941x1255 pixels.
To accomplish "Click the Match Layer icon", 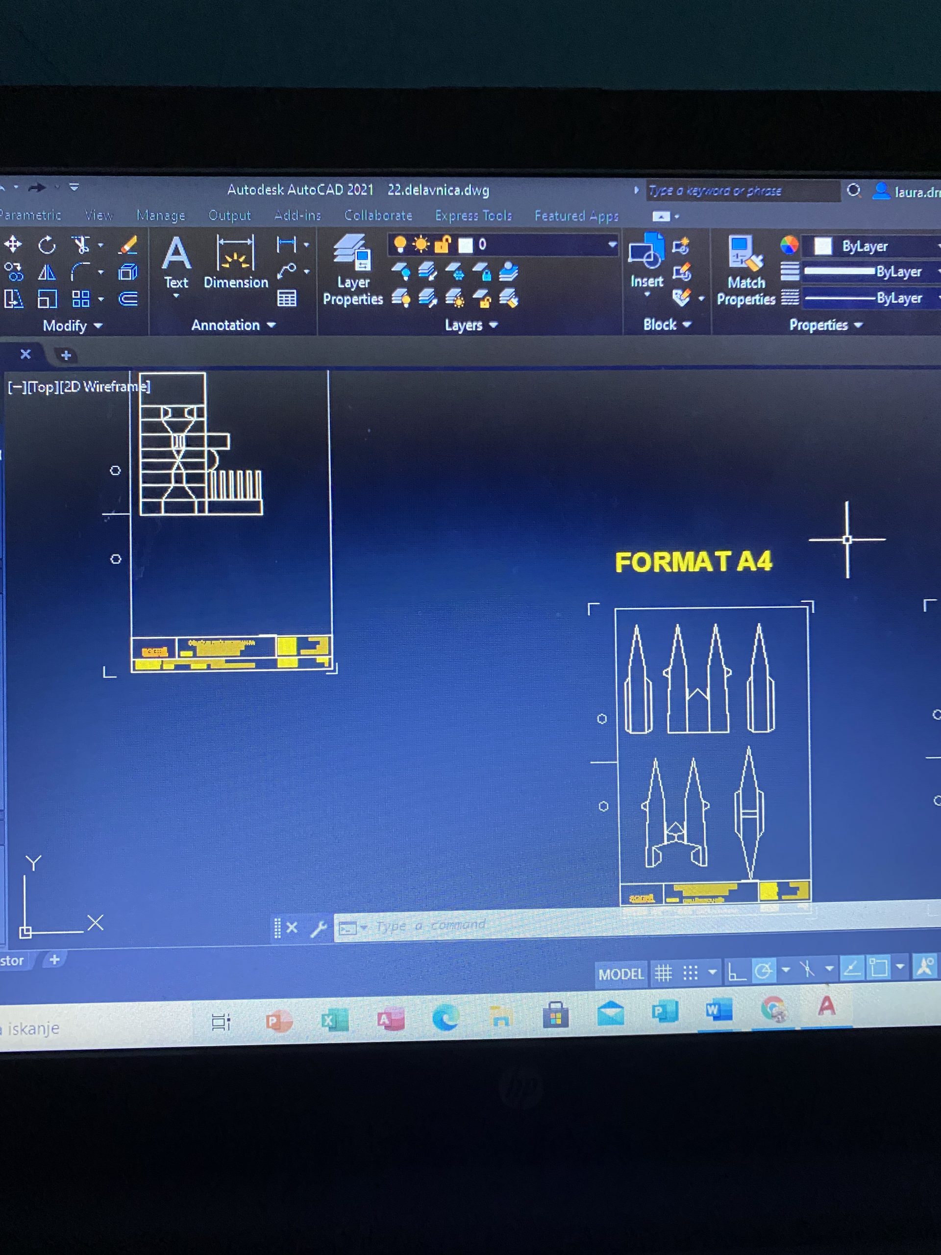I will 509,298.
